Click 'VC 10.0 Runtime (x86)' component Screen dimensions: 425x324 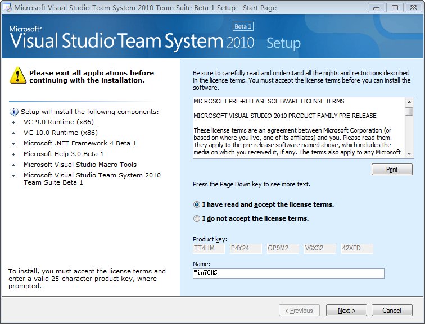(61, 133)
